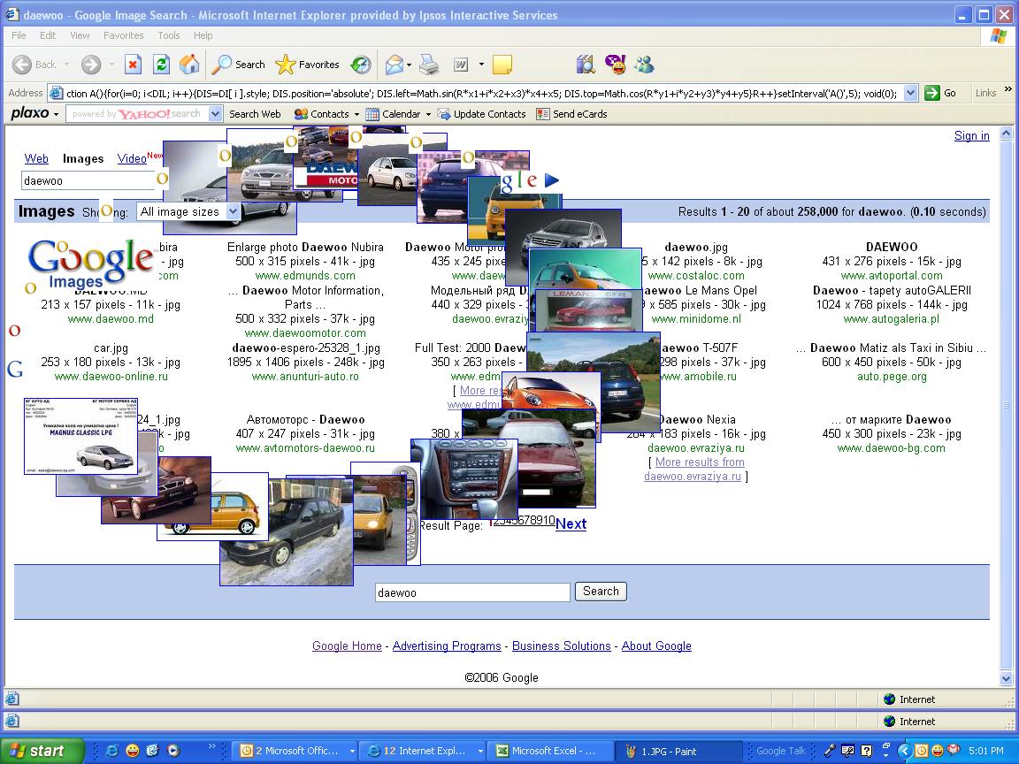Click the address bar URL field
The width and height of the screenshot is (1019, 764).
pos(482,93)
